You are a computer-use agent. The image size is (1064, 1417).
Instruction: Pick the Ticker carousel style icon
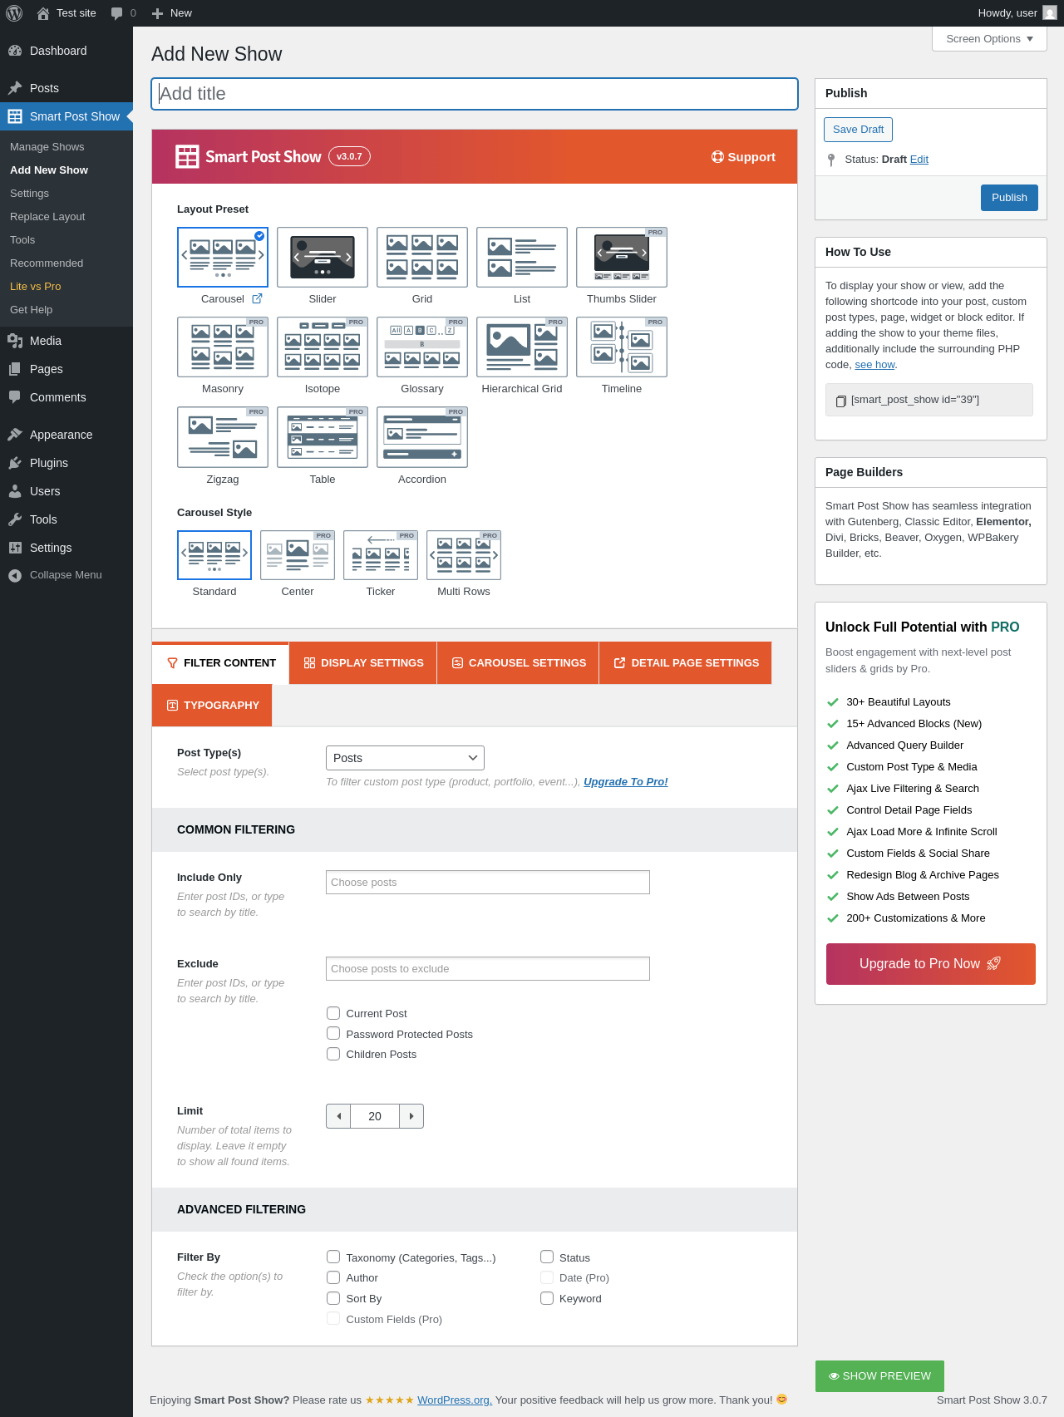coord(381,555)
